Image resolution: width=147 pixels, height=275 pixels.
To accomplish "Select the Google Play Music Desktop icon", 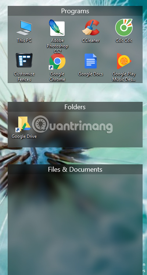I will coord(124,61).
